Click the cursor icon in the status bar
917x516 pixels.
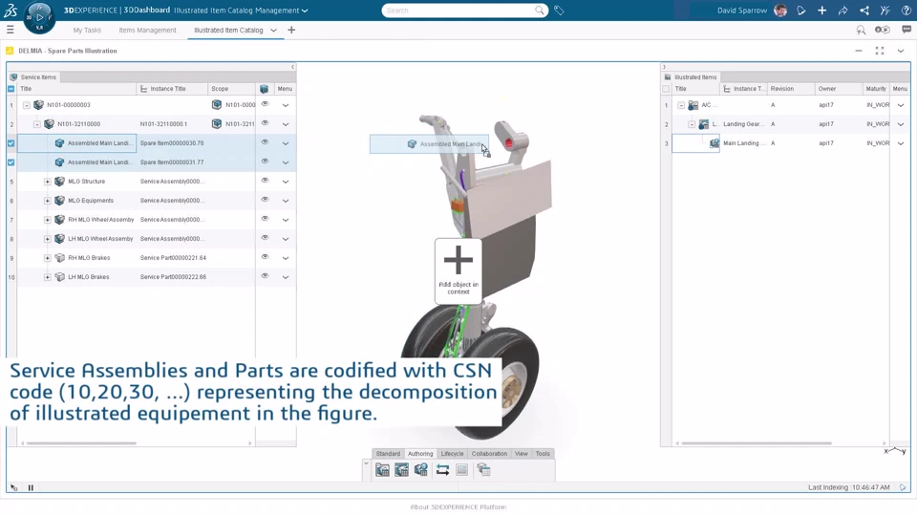pyautogui.click(x=14, y=487)
